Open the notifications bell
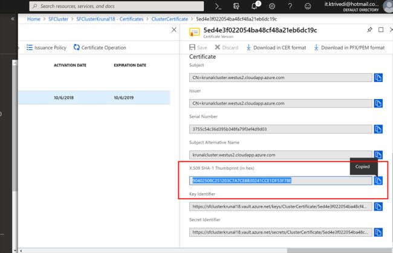 (255, 6)
